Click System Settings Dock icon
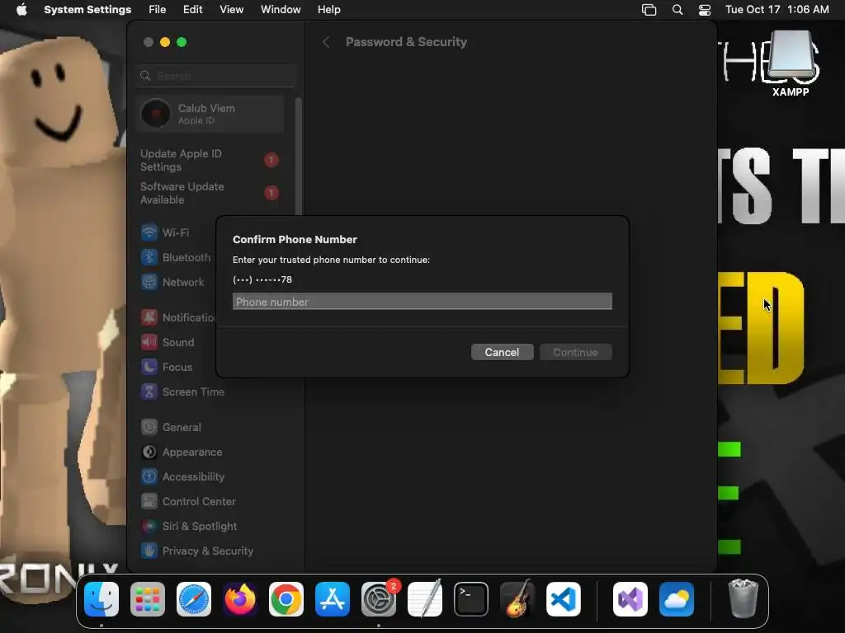This screenshot has width=845, height=633. tap(379, 599)
